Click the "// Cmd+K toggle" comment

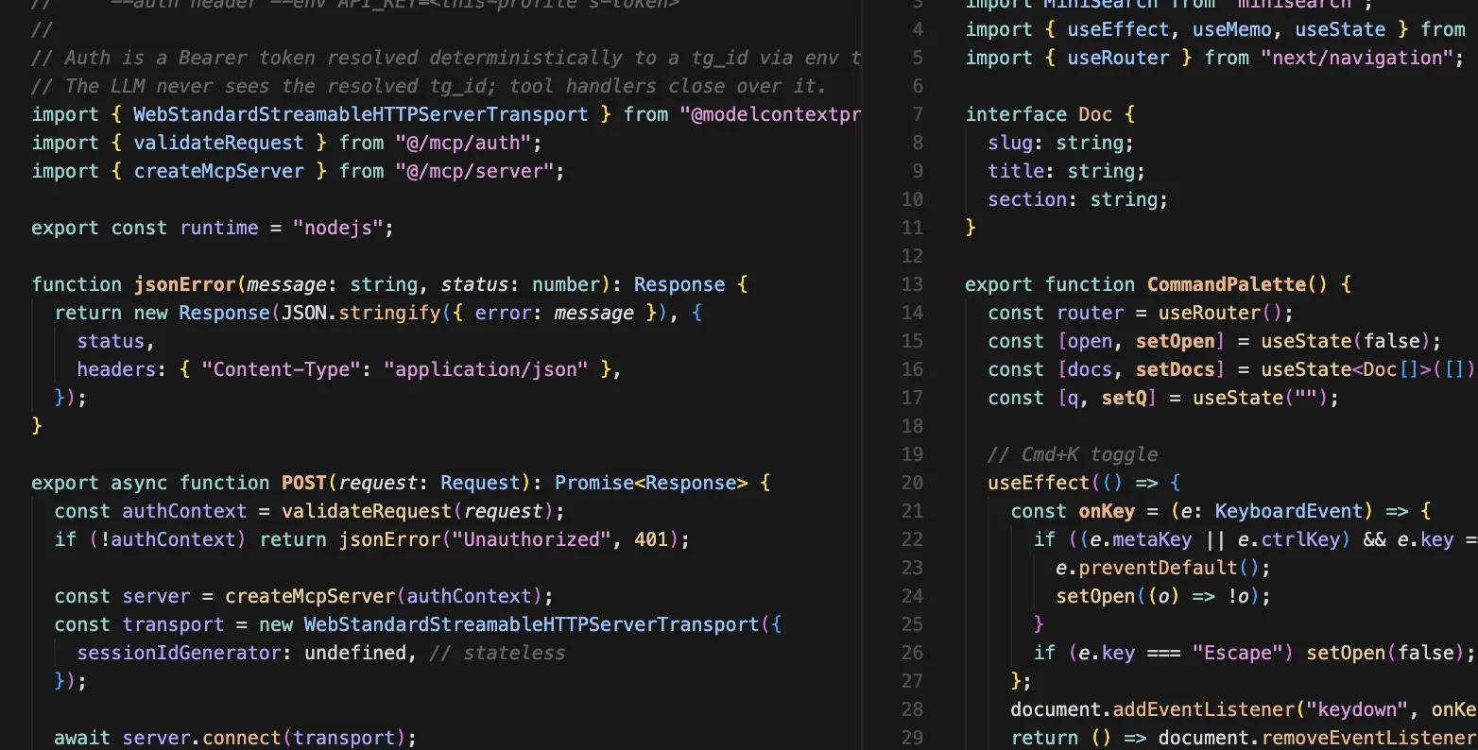(1072, 454)
